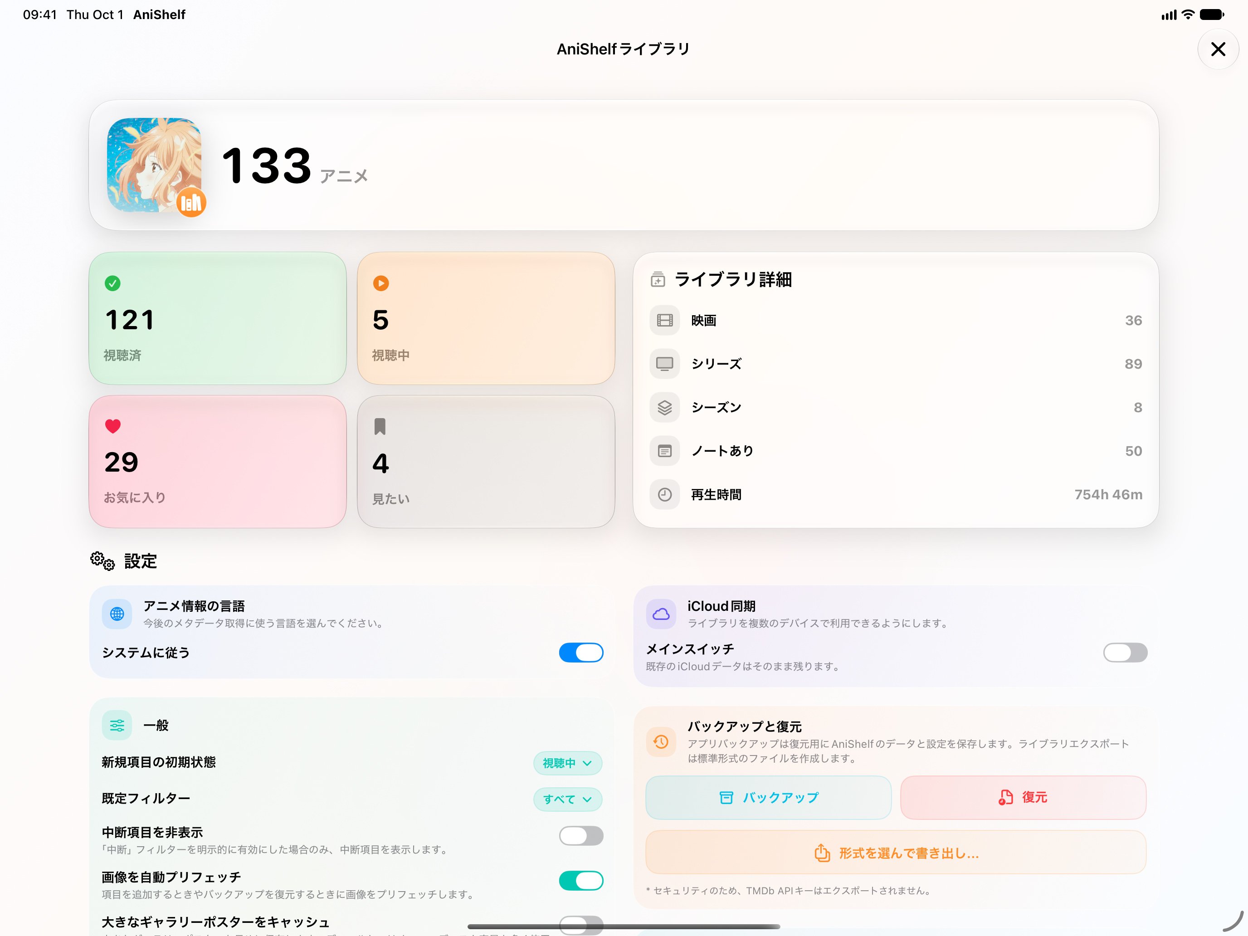This screenshot has width=1248, height=936.
Task: Open the 4 見たい card
Action: pyautogui.click(x=486, y=462)
